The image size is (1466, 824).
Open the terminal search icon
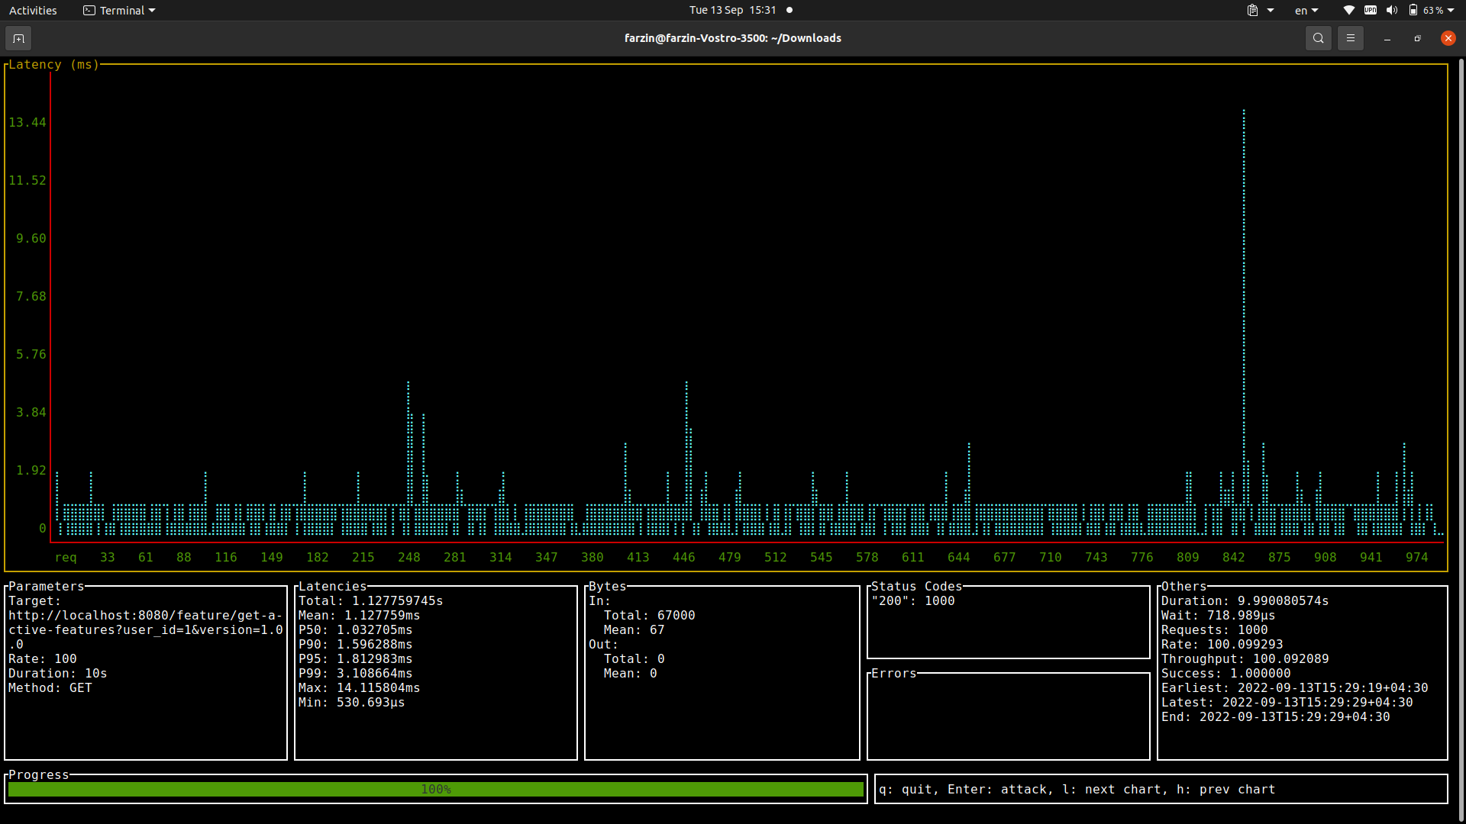click(1318, 38)
